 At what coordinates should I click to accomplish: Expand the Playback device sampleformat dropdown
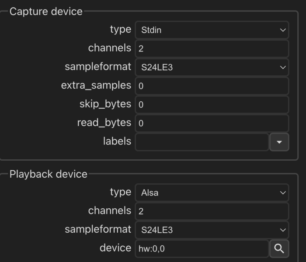click(x=212, y=230)
